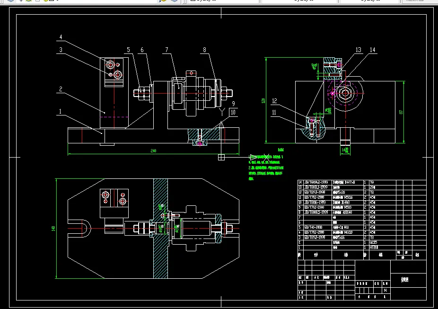Pick balloon number 6 in the front view
Screen dimensions: 438x309
[x=142, y=50]
